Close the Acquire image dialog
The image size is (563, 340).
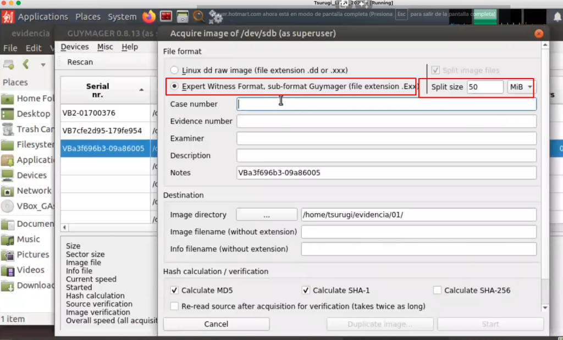pyautogui.click(x=539, y=34)
